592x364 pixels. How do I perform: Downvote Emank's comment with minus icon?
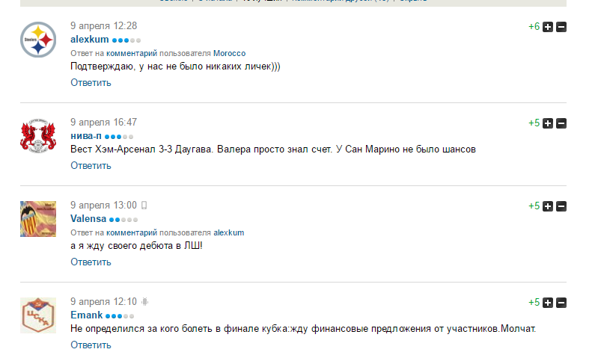coord(561,303)
